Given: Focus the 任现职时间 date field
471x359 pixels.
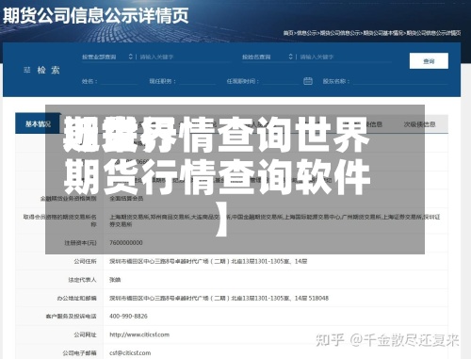Looking at the screenshot, I should (x=281, y=81).
